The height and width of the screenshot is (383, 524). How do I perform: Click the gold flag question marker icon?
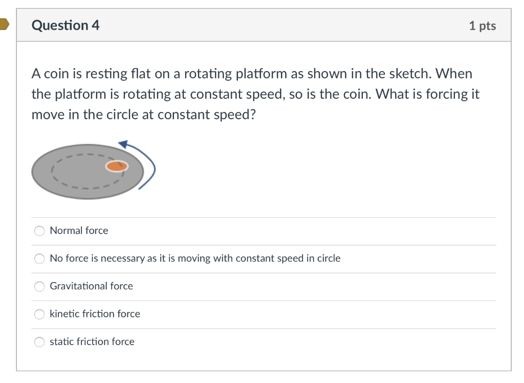tap(4, 25)
